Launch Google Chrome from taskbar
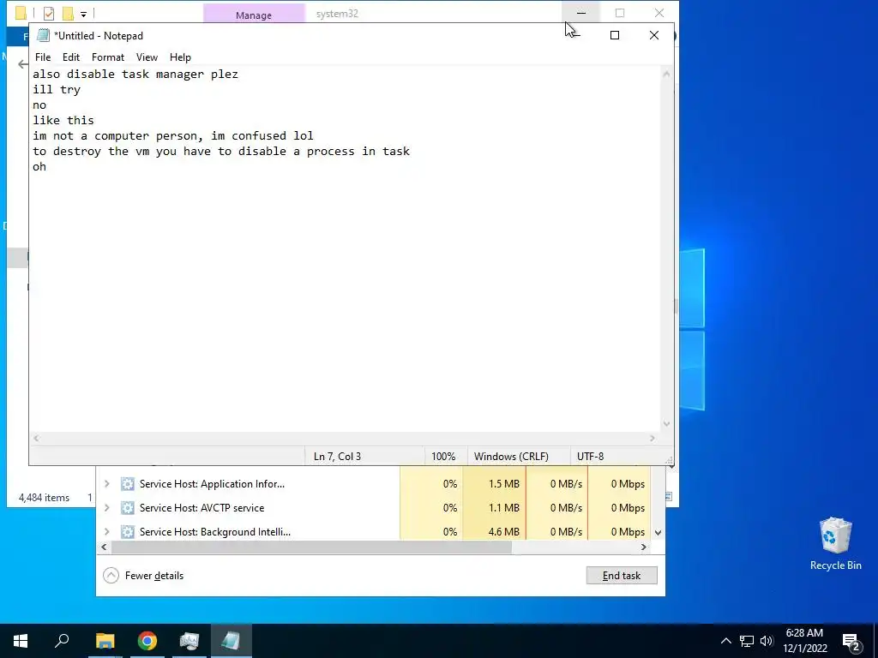Screen dimensions: 878x658 147,641
